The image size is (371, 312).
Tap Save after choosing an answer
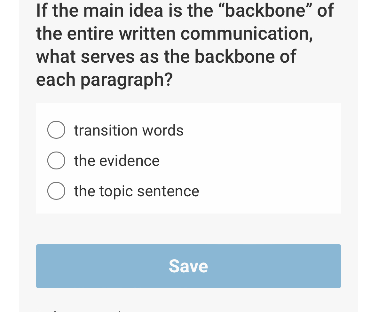coord(188,266)
